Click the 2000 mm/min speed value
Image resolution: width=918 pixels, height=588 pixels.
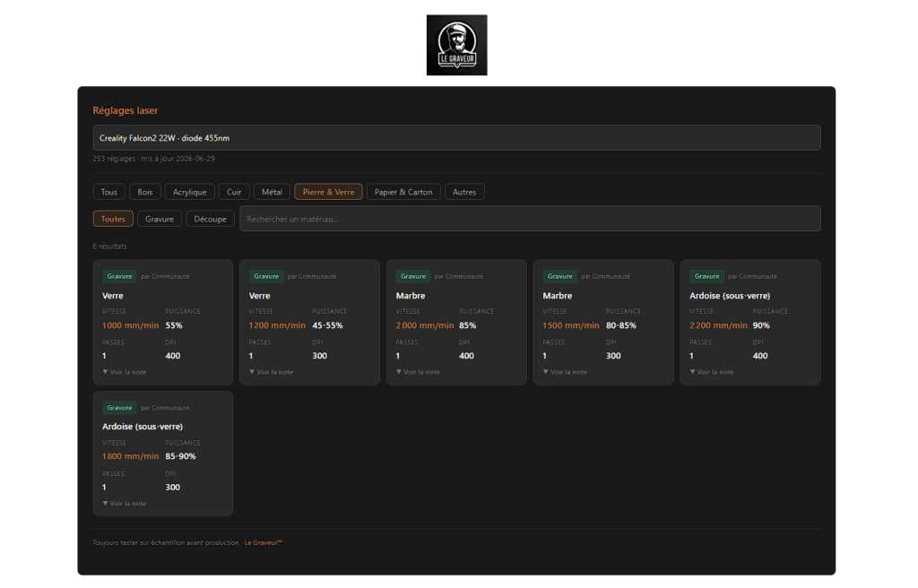[424, 325]
